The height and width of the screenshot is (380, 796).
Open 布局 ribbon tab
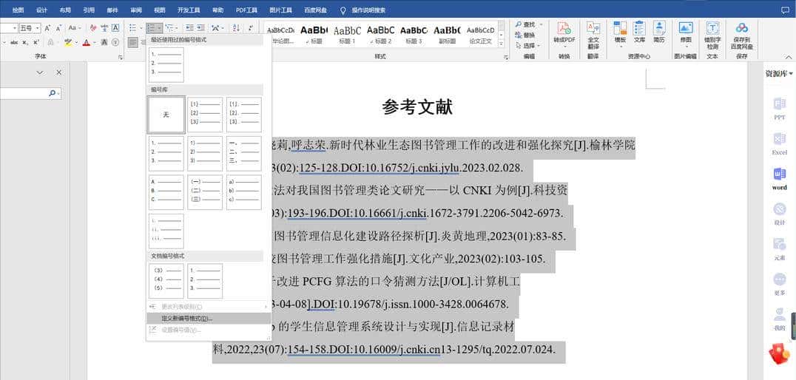point(65,10)
